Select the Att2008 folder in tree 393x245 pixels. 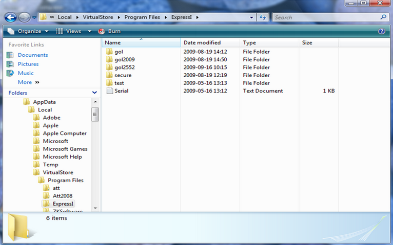point(63,196)
